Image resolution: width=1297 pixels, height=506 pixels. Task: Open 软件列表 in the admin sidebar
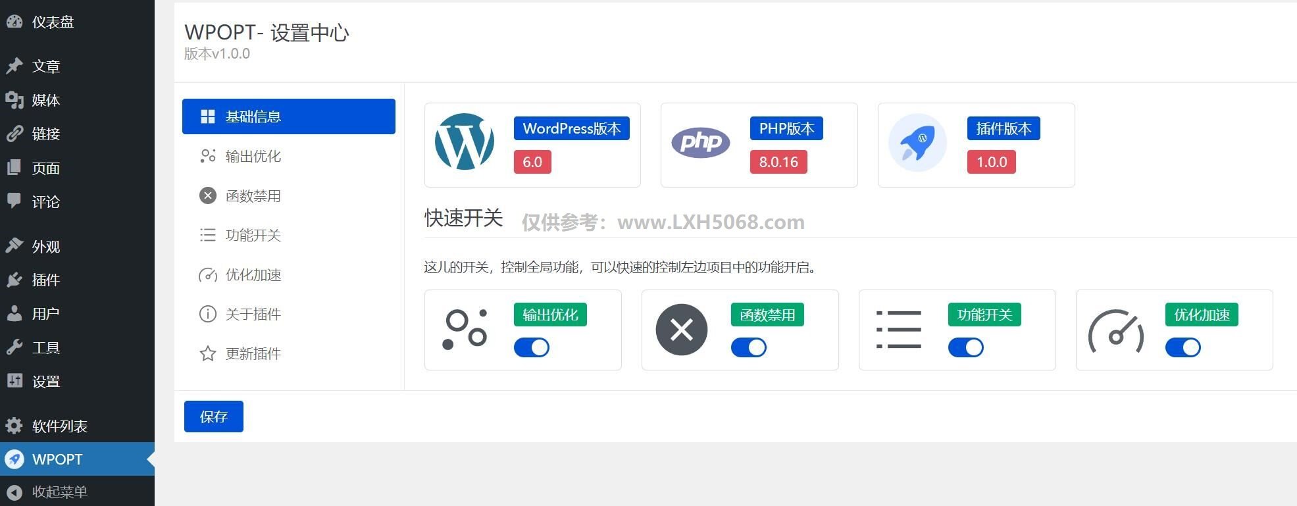[x=77, y=426]
